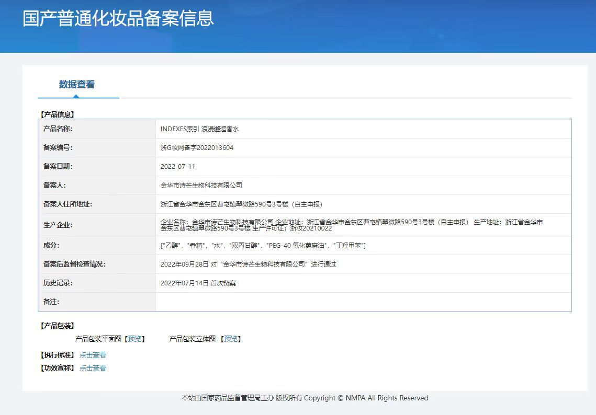The width and height of the screenshot is (596, 415).
Task: Select the product name INDEXES索引 浪漫邂逅香水
Action: [x=199, y=129]
